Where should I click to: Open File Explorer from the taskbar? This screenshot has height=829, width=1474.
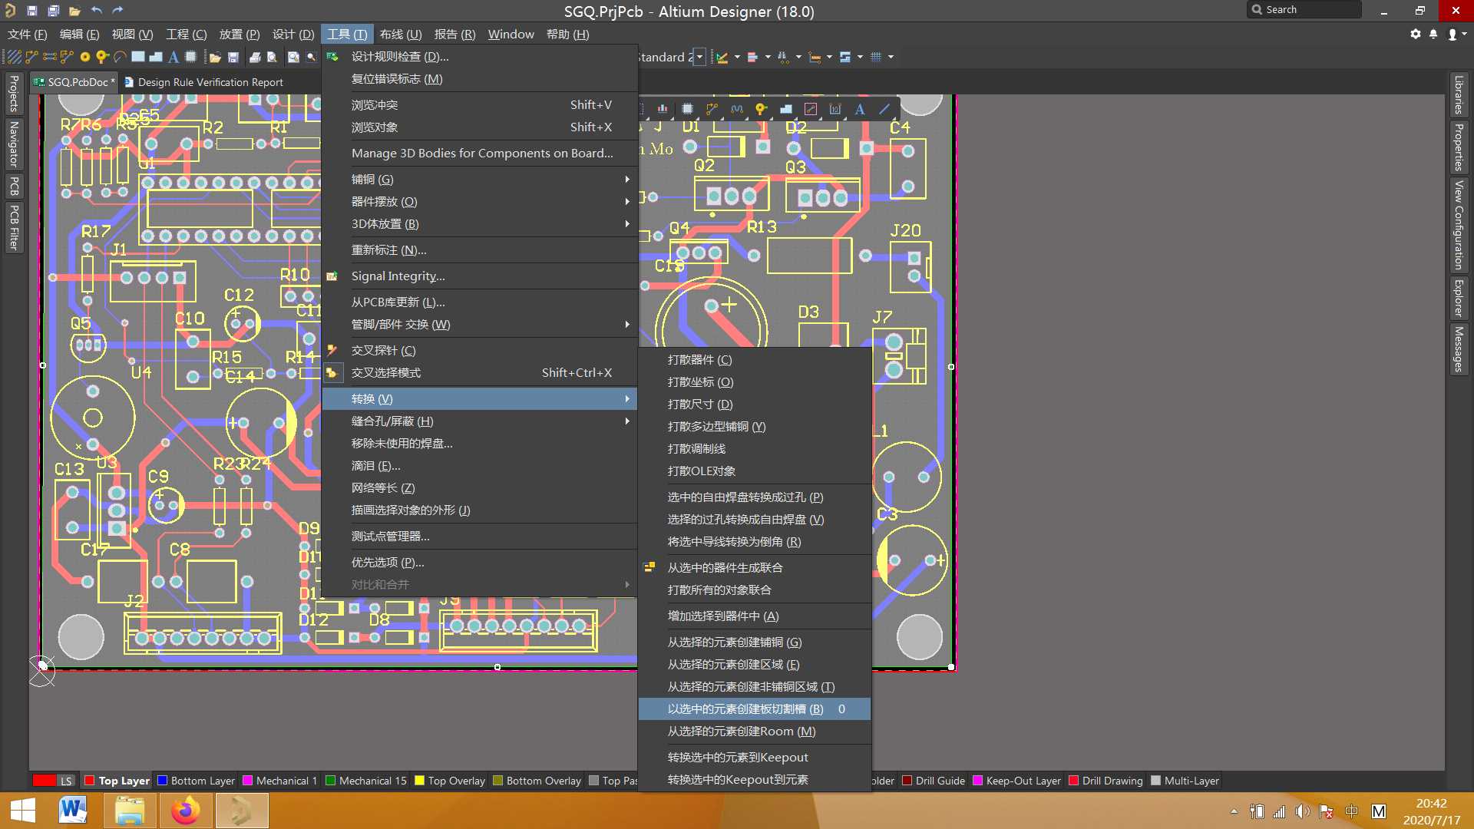pyautogui.click(x=129, y=811)
